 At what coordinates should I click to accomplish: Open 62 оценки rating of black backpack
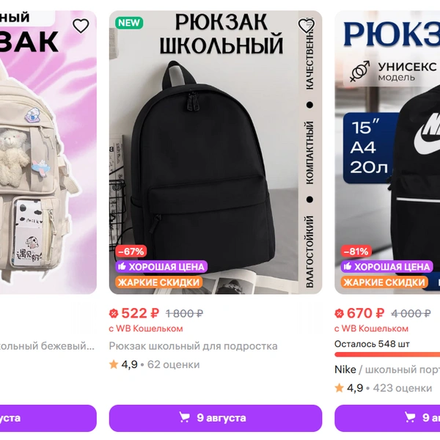click(x=173, y=364)
